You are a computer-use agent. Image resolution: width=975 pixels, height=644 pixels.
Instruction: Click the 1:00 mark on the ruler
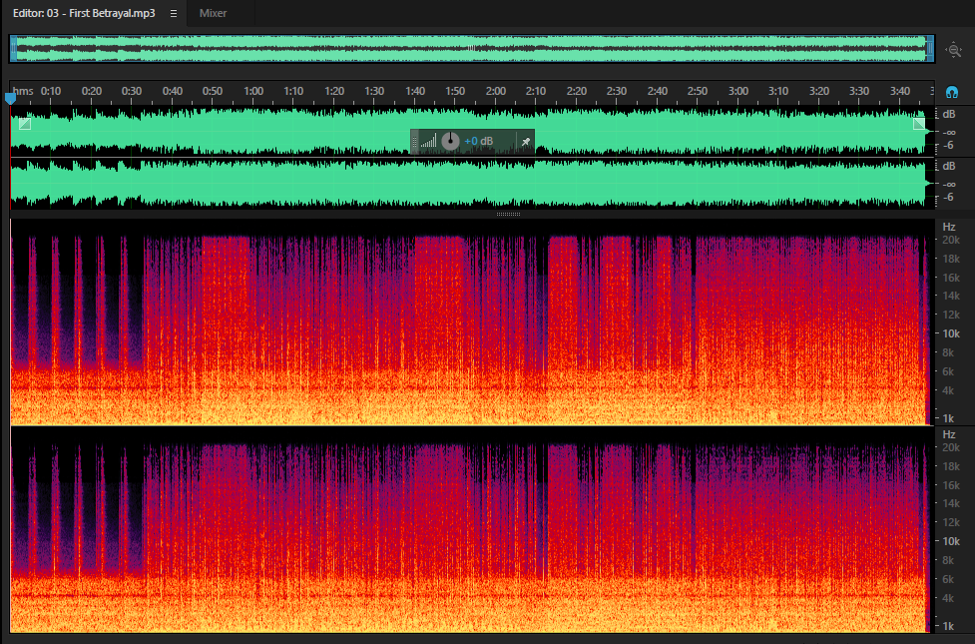coord(253,91)
